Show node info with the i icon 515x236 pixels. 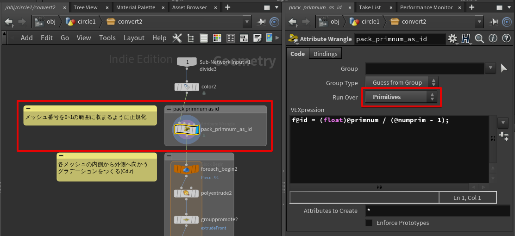pos(493,39)
